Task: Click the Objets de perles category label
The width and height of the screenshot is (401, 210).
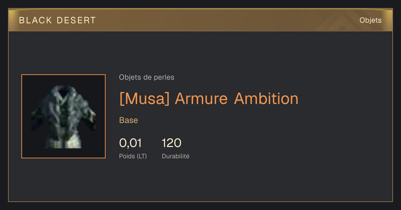Action: pyautogui.click(x=146, y=77)
